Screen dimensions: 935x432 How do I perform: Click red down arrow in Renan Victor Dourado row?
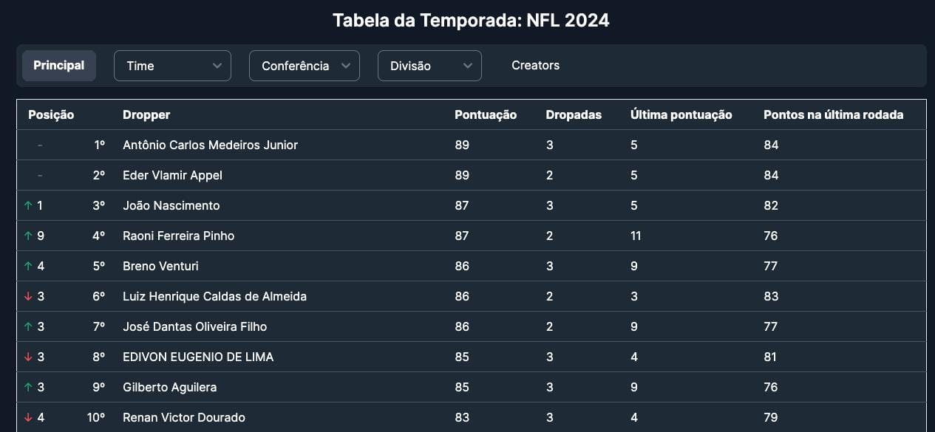[x=28, y=418]
